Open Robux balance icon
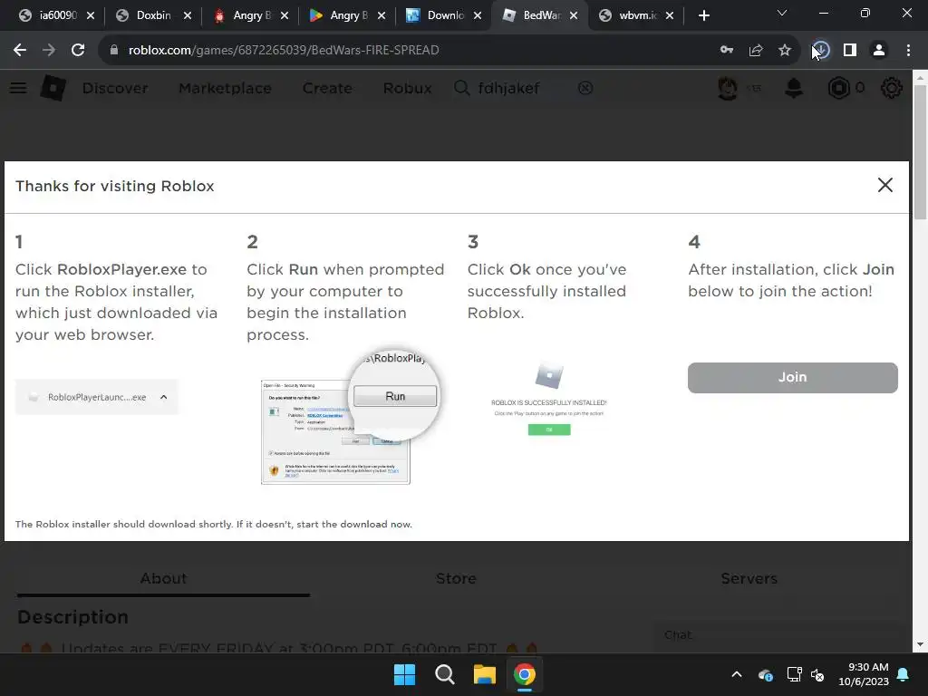The height and width of the screenshot is (696, 928). coord(838,88)
